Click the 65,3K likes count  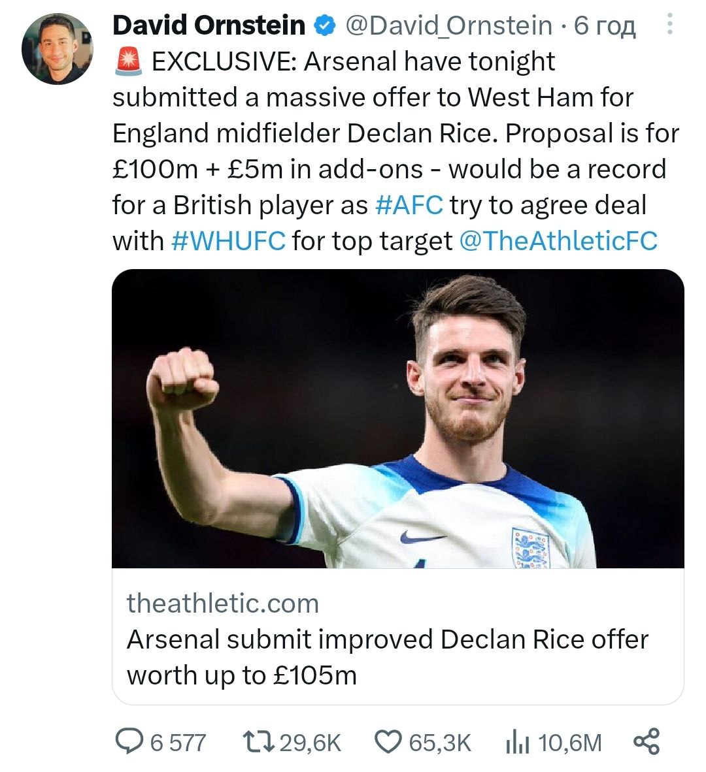[x=439, y=743]
